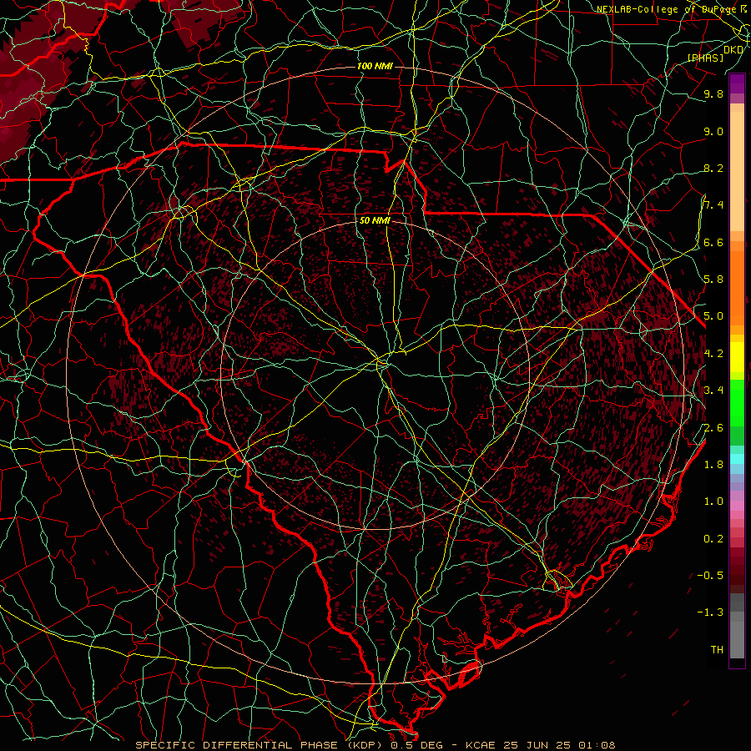Click the 5.0 value on the legend
751x751 pixels.
713,316
